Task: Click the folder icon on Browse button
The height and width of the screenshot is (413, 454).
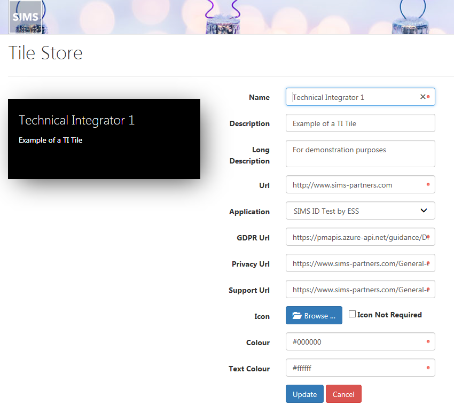Action: coord(297,316)
